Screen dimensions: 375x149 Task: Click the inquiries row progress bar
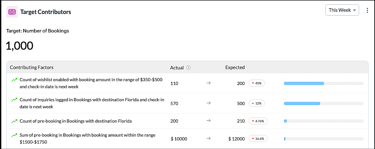click(323, 103)
